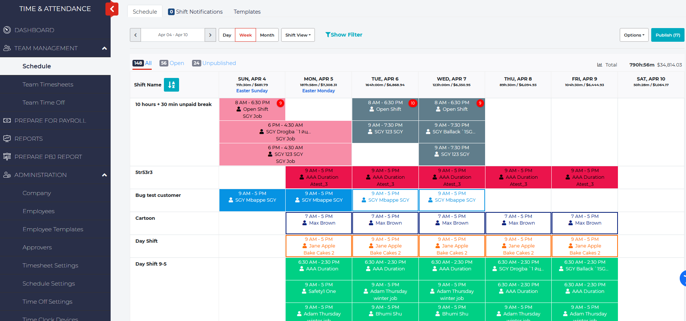686x321 pixels.
Task: Open the Shift Notifications tab
Action: point(195,12)
